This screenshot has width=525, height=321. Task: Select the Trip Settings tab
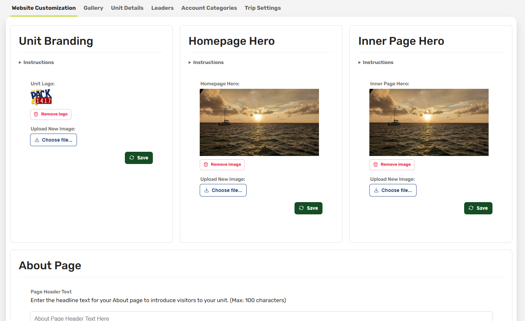[x=263, y=8]
